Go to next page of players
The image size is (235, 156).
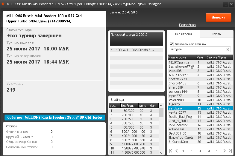coord(224,151)
